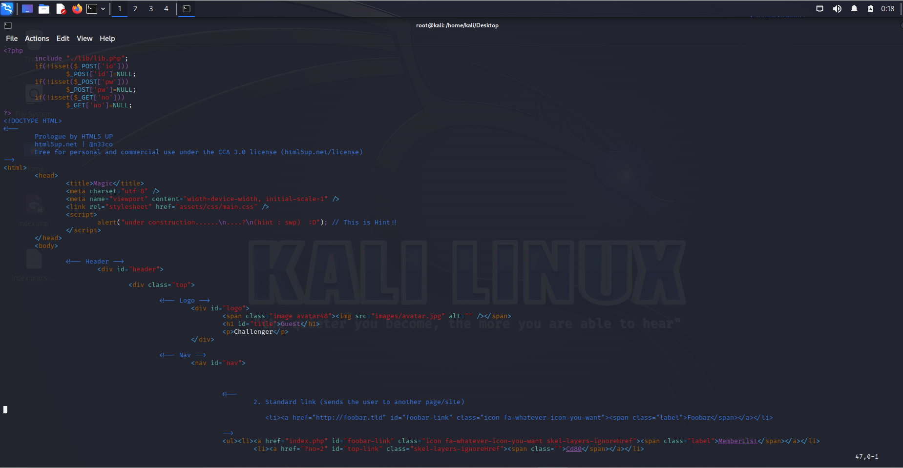Open the View menu

84,39
